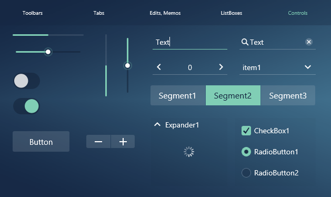This screenshot has height=197, width=331.
Task: Clear the search field with X icon
Action: click(309, 42)
